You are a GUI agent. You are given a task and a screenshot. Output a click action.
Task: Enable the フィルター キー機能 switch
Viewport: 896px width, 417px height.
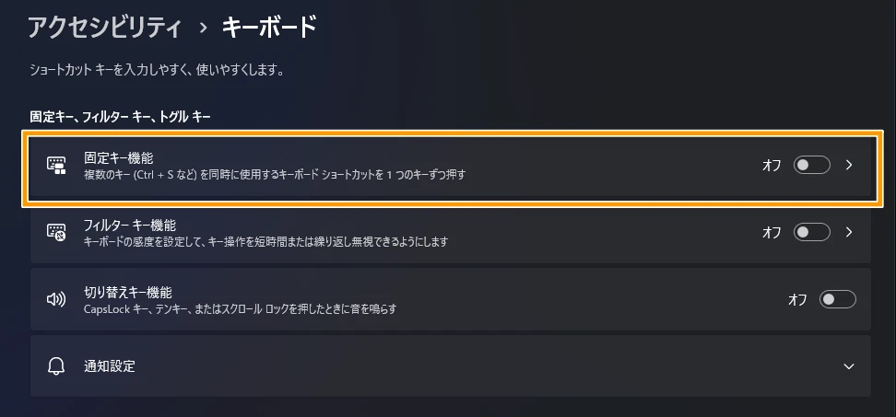[812, 232]
